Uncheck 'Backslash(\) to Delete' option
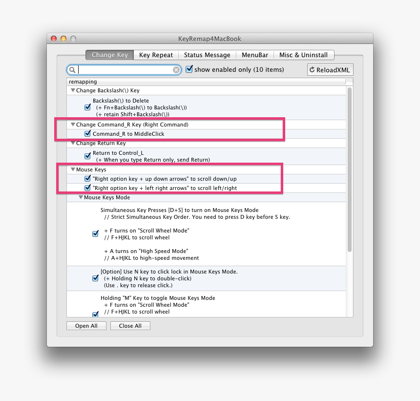The width and height of the screenshot is (420, 401). tap(87, 107)
